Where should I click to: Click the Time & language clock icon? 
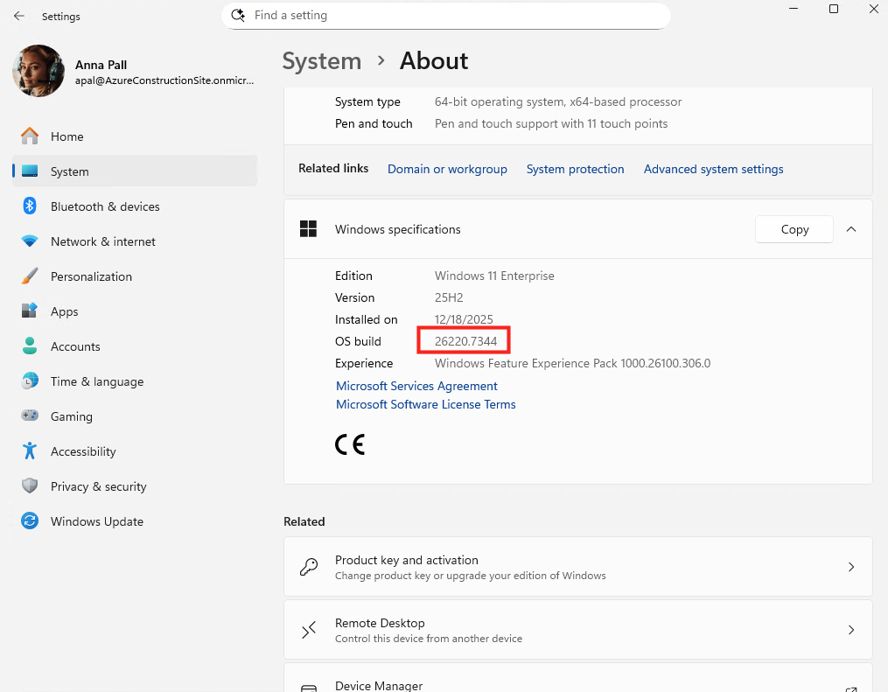[x=30, y=381]
